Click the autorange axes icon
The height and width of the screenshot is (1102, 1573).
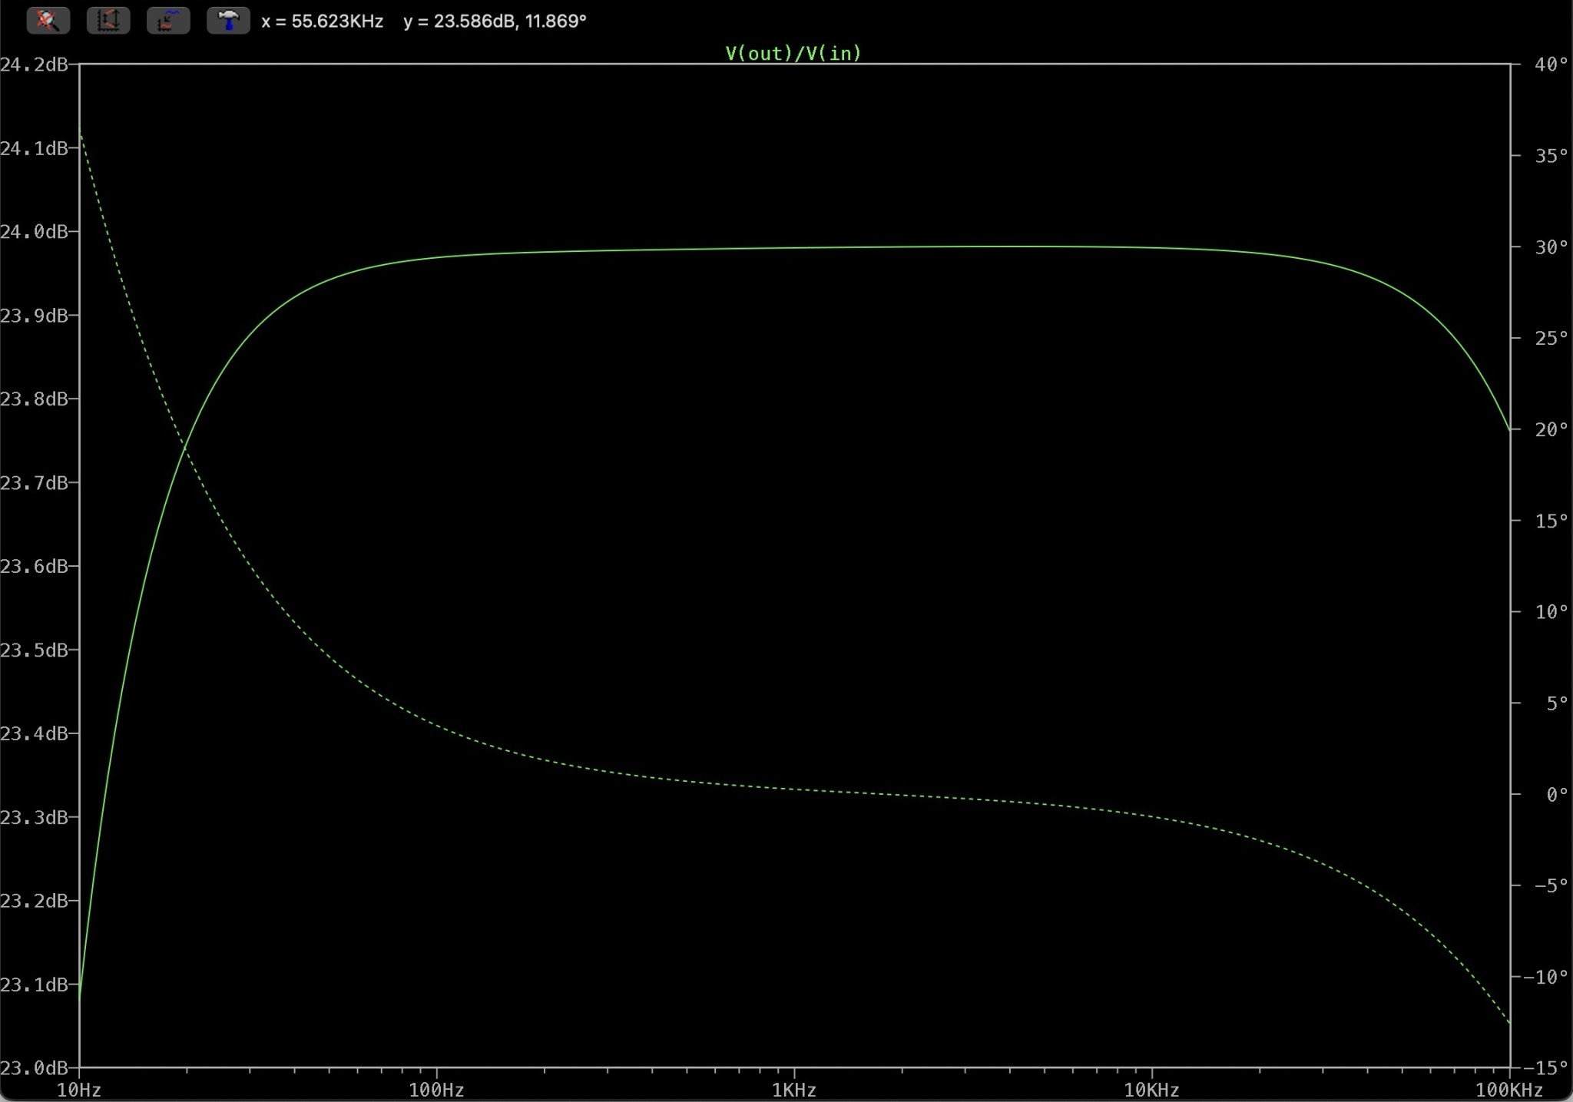(x=108, y=21)
